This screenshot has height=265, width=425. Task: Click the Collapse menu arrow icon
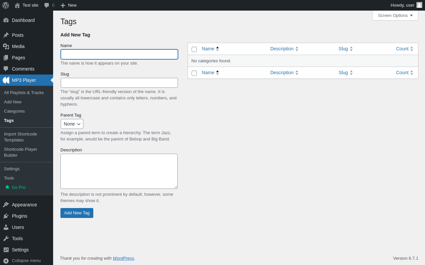tap(6, 261)
